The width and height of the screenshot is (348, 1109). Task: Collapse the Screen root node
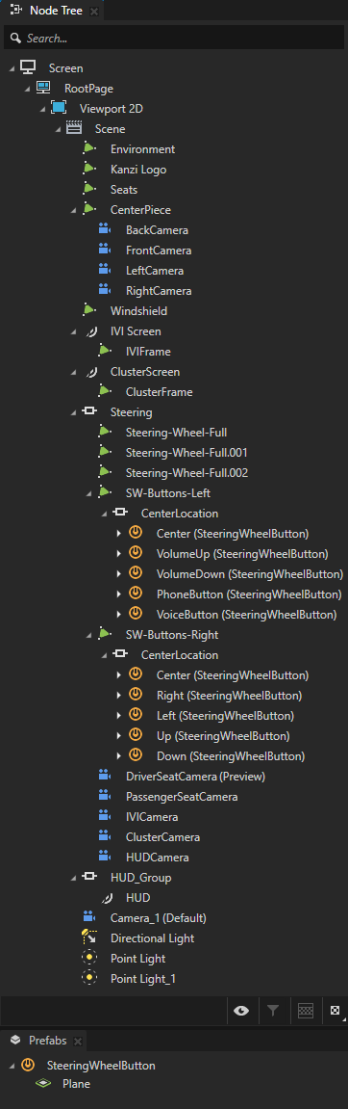[12, 68]
